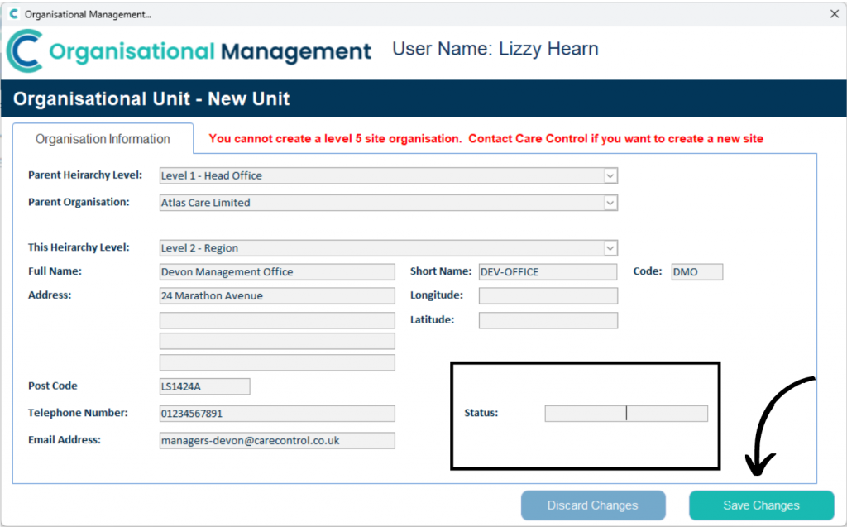The height and width of the screenshot is (527, 847).
Task: Click the Organisational Management logo text
Action: click(210, 52)
